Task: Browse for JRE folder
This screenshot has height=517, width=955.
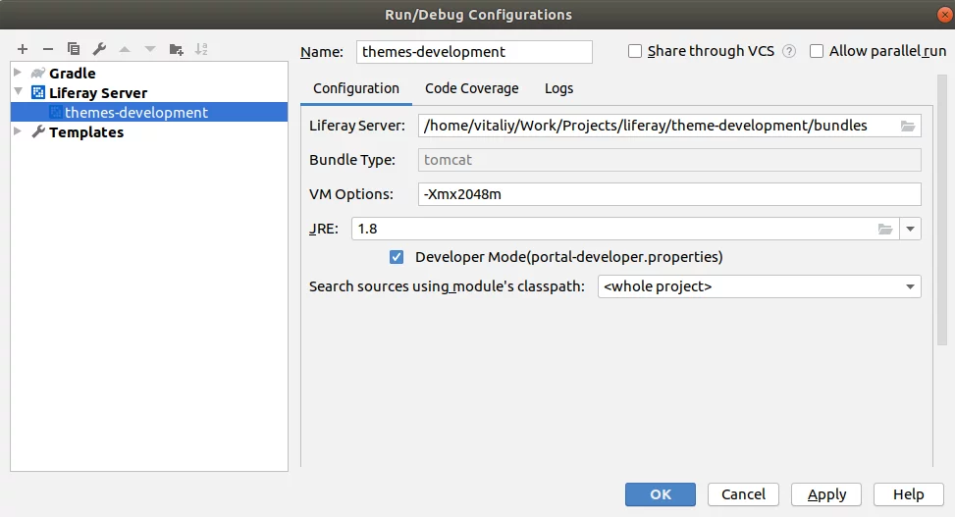Action: point(885,229)
